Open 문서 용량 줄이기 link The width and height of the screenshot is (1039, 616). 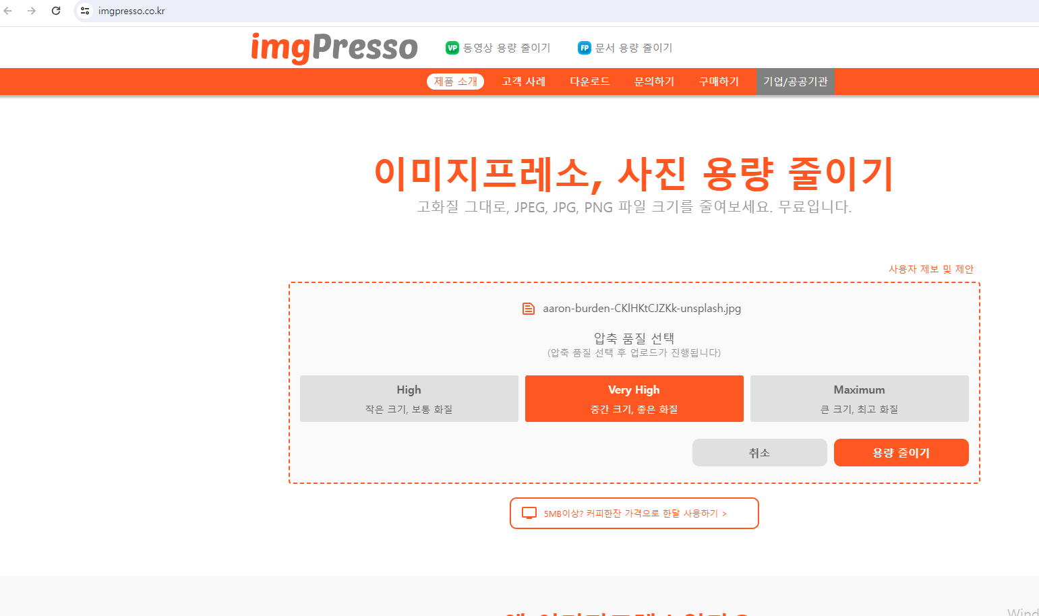click(x=634, y=48)
